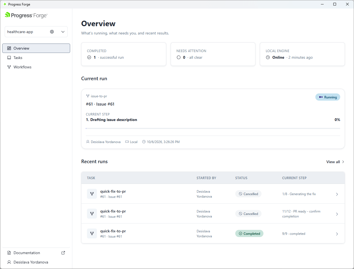This screenshot has height=269, width=354.
Task: Click the '1 · successful run' text
Action: coord(109,57)
